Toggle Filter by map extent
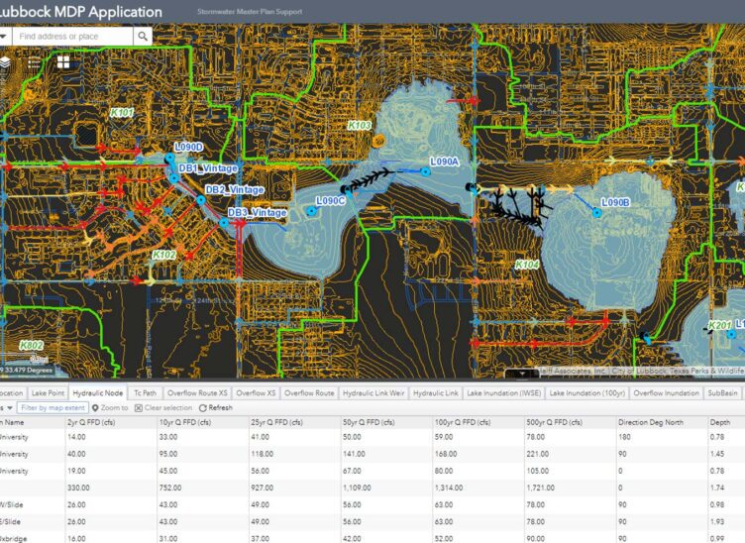The width and height of the screenshot is (745, 543). (x=53, y=407)
